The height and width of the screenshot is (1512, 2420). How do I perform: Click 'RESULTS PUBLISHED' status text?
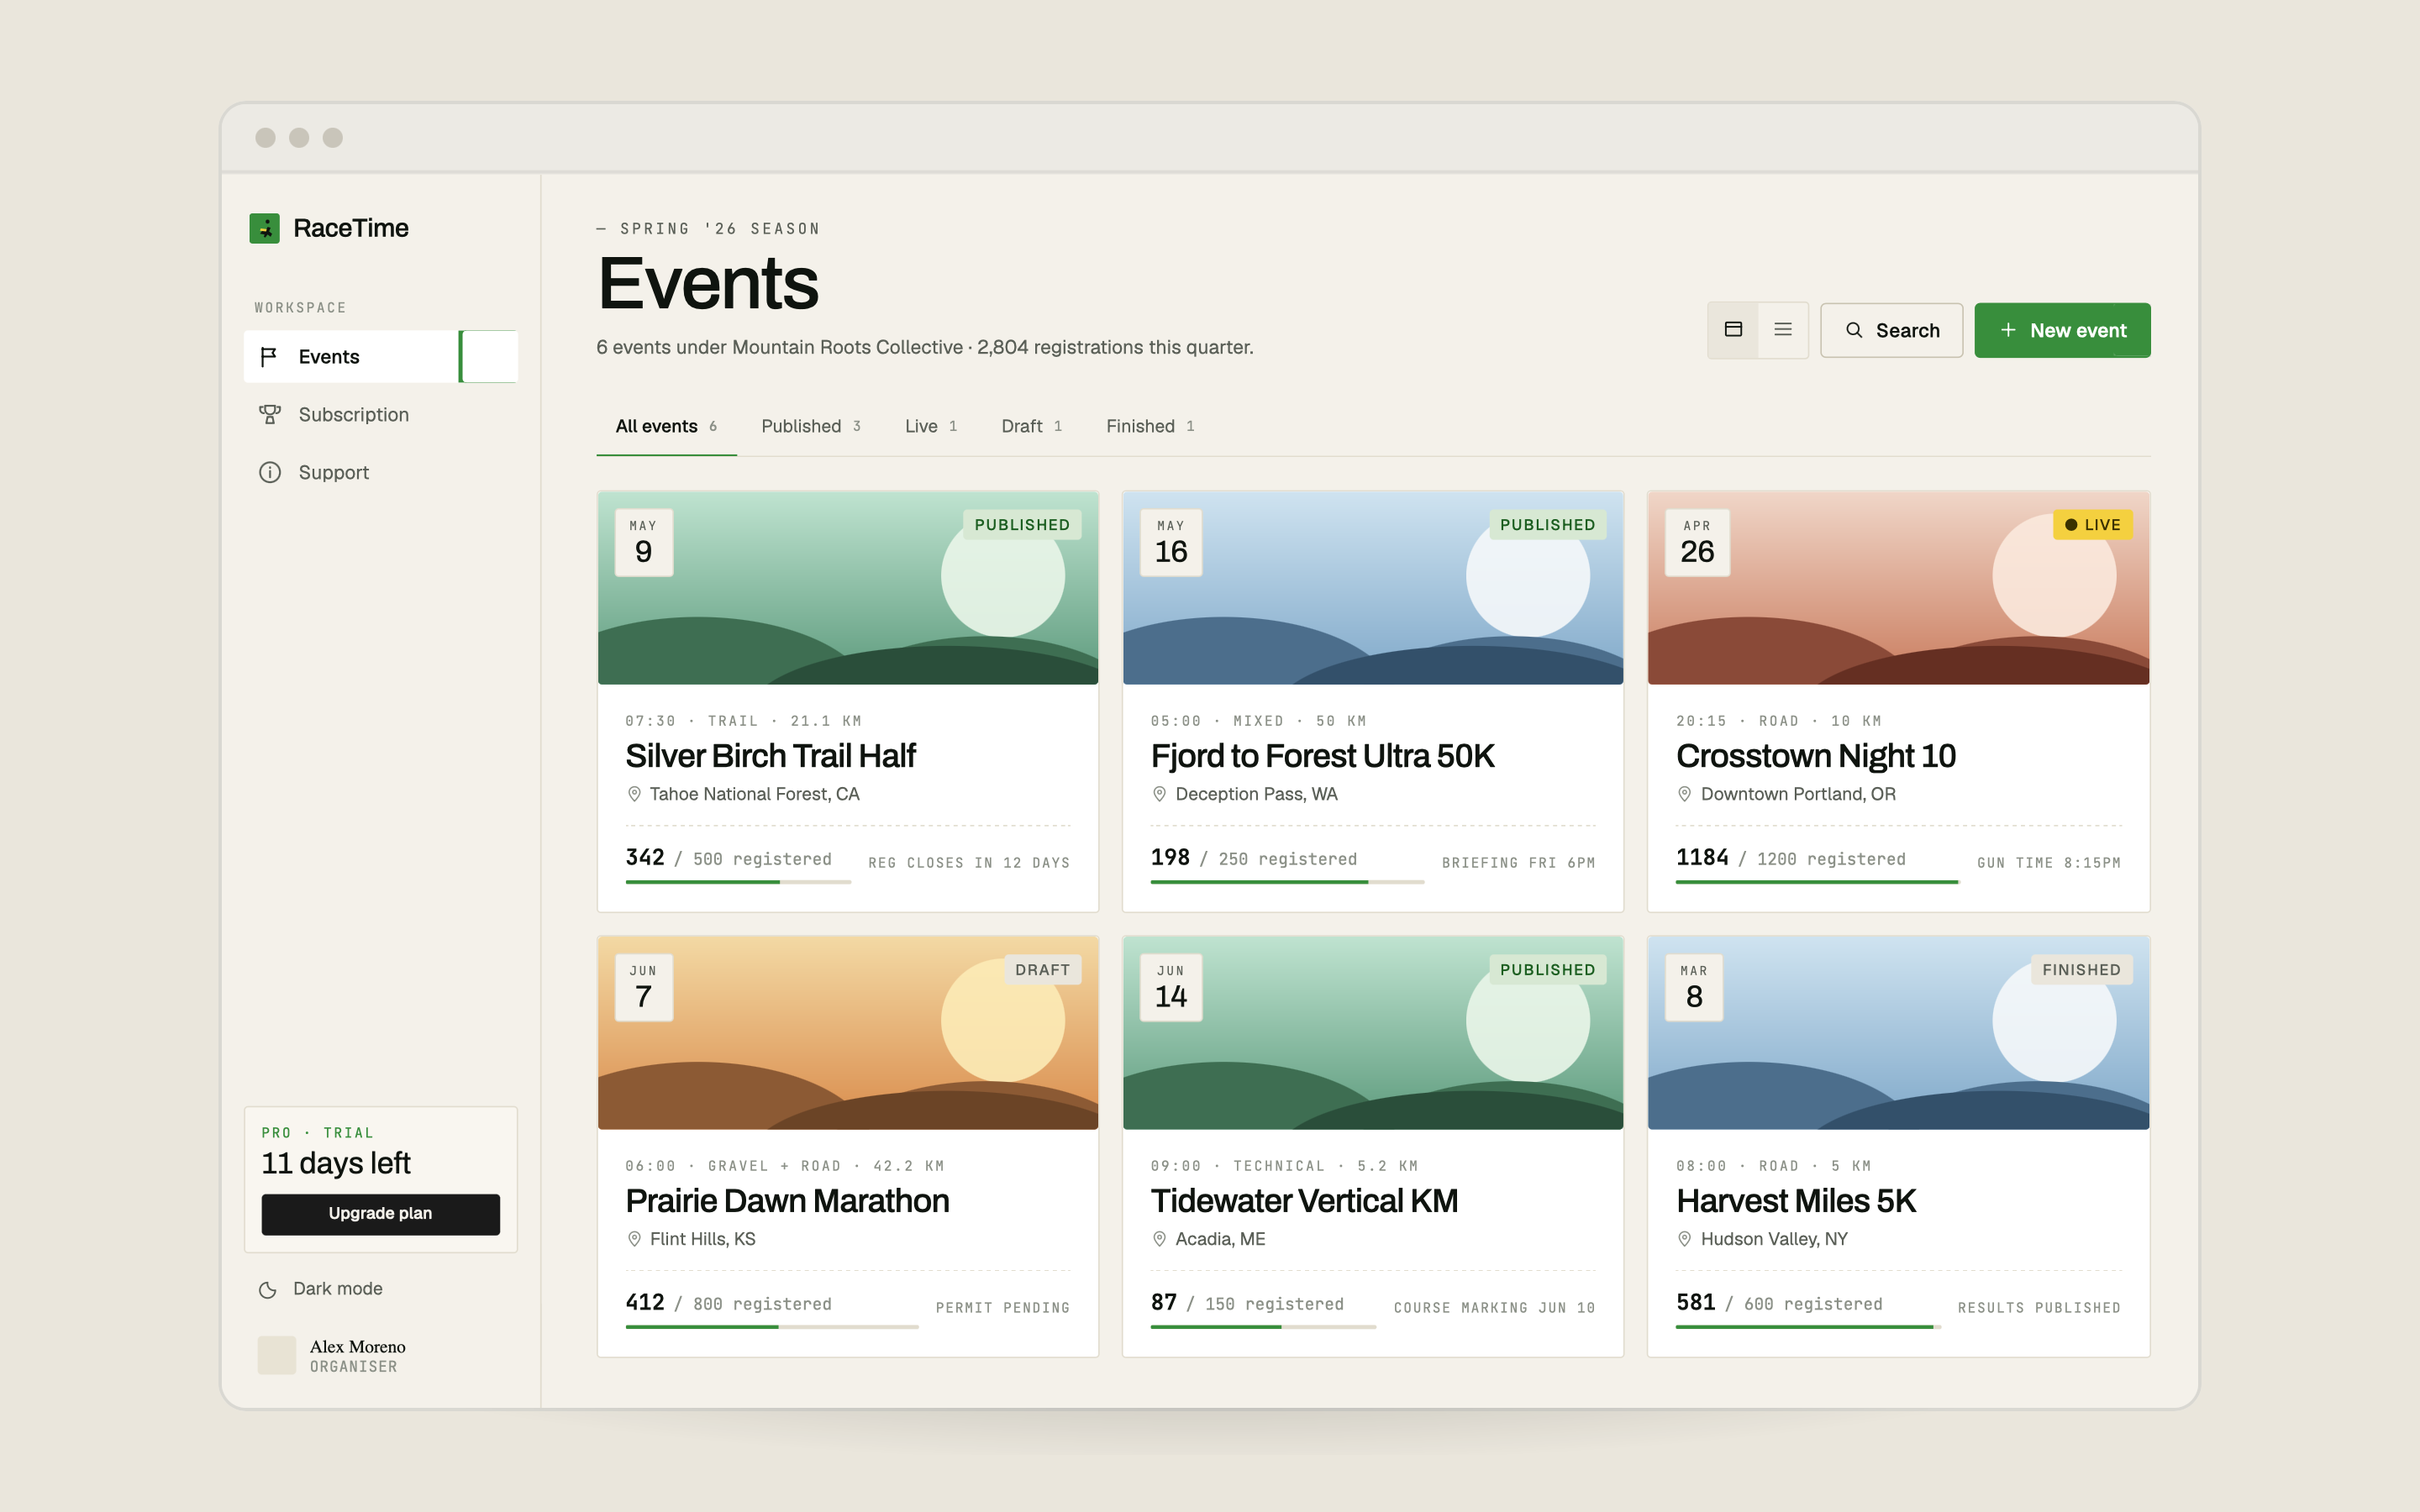(x=2039, y=1308)
